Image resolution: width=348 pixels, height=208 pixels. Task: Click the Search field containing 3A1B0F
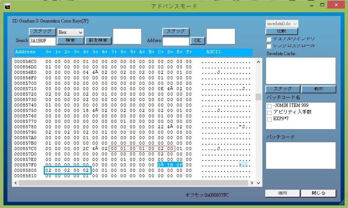(x=43, y=40)
